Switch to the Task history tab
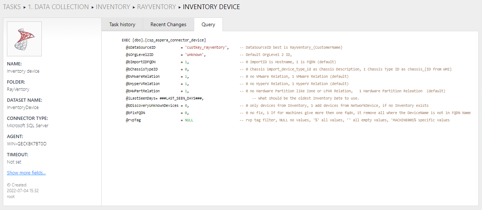The image size is (482, 210). (x=122, y=24)
